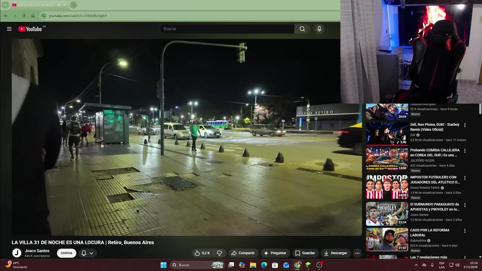Open Task View in the taskbar
Screen dimensions: 482x271
[x=231, y=265]
